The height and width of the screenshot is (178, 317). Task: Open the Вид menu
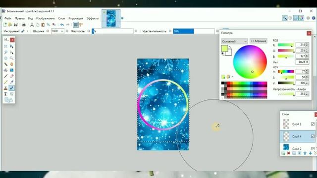point(30,18)
